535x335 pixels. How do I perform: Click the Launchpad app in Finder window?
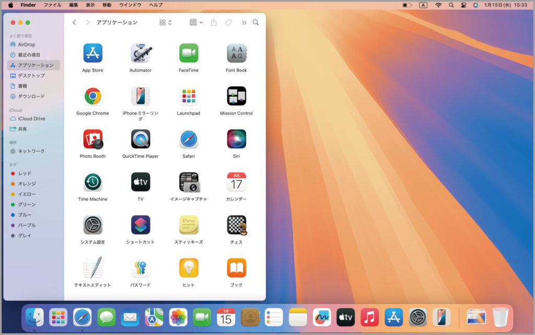188,96
